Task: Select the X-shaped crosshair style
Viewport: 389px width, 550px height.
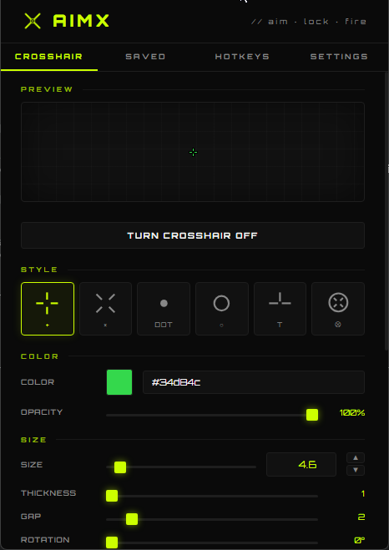Action: tap(105, 309)
